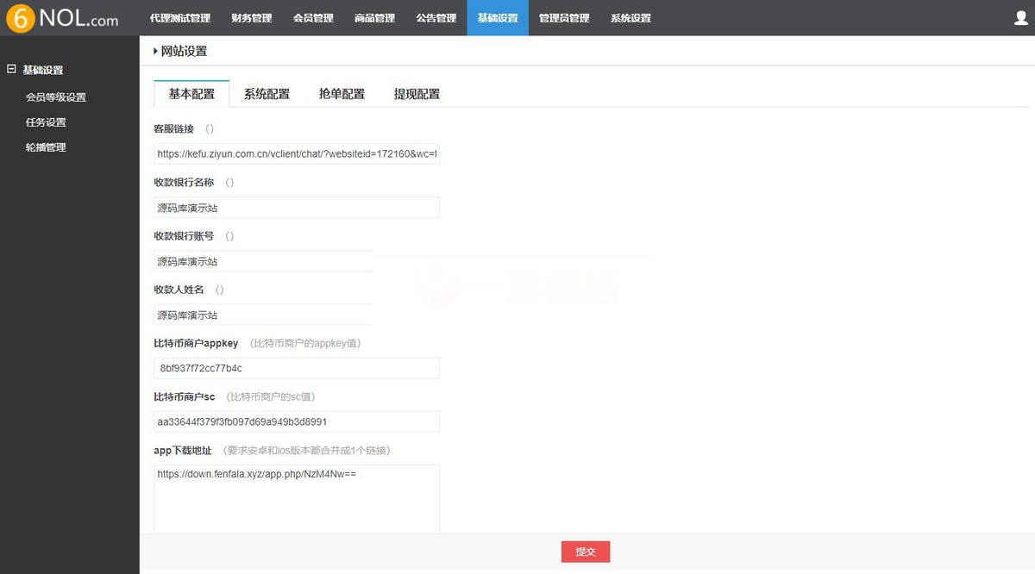
Task: Open the 管理员管理 menu
Action: coord(563,17)
